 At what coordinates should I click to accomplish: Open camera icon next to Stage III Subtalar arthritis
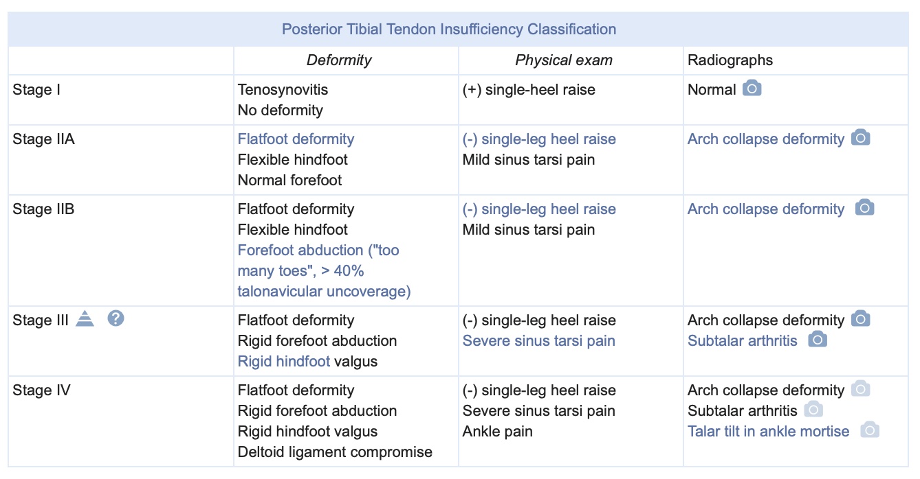[x=817, y=340]
